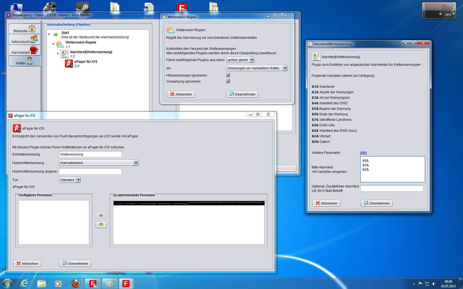Open Internet Explorer from the taskbar
Screen dimensions: 463x289
pyautogui.click(x=25, y=283)
